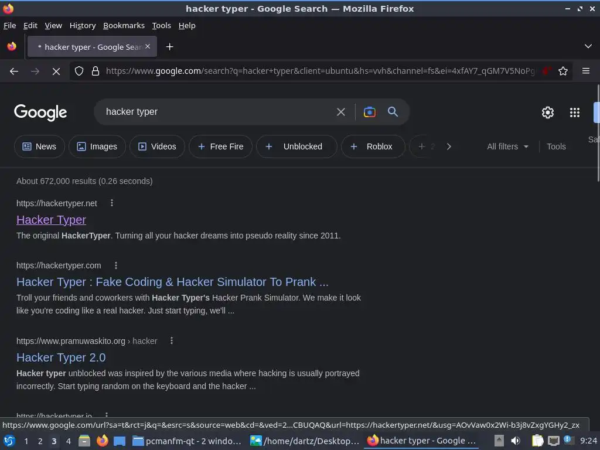Open the Firefox hamburger menu
The height and width of the screenshot is (450, 600).
586,71
